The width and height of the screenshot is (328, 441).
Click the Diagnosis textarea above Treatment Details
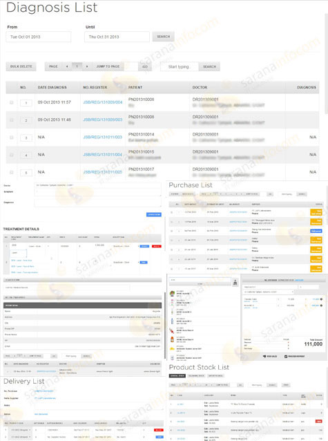click(97, 203)
